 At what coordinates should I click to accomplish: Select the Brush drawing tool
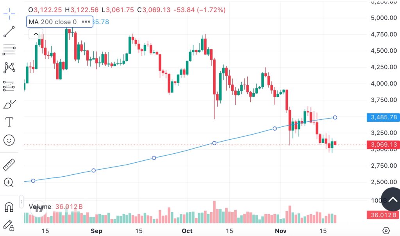pos(9,104)
